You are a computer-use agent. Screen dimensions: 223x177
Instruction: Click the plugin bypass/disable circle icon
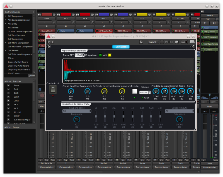pos(171,42)
